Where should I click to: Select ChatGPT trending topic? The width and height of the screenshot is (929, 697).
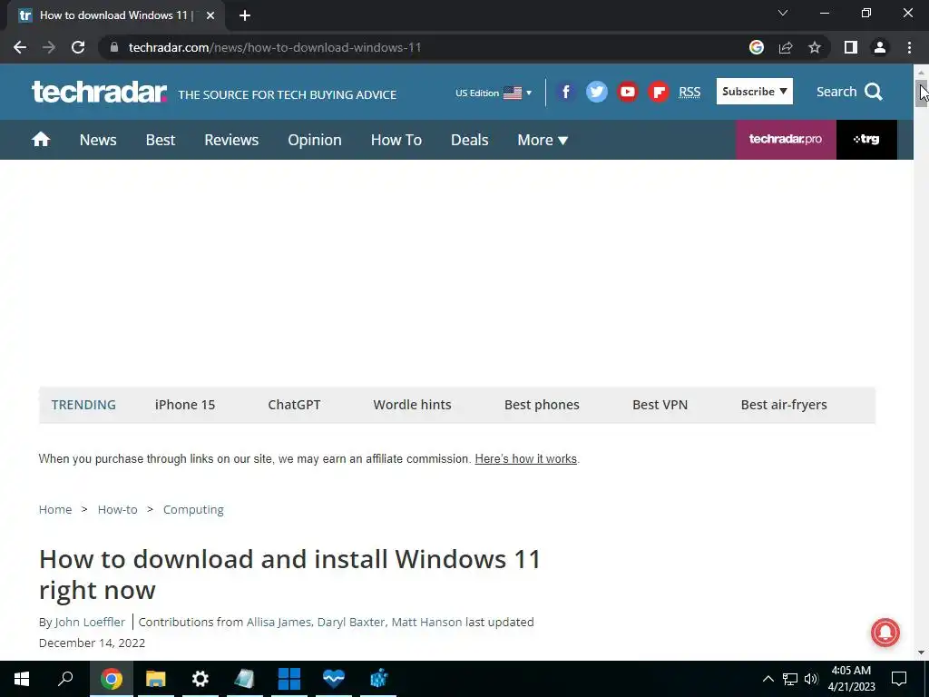pyautogui.click(x=294, y=405)
